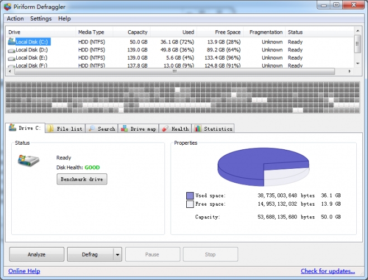Click the Disk Health GOOD status text
Image resolution: width=368 pixels, height=280 pixels.
[x=92, y=168]
